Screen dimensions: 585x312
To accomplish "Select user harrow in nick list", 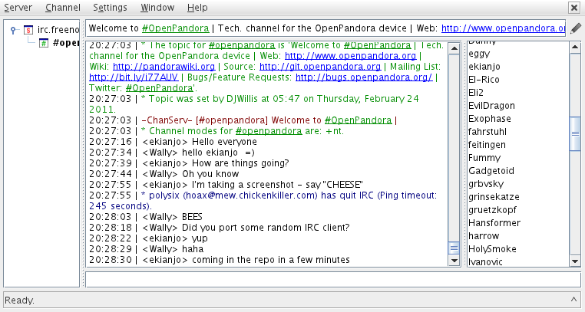I will [484, 236].
